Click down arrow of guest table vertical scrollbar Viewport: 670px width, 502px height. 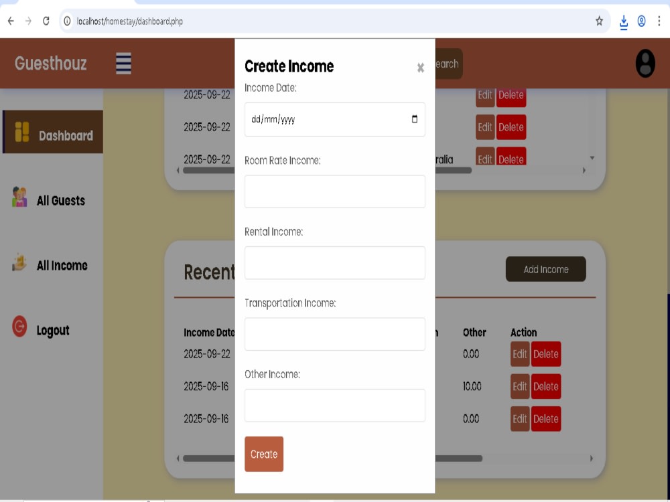(x=592, y=158)
